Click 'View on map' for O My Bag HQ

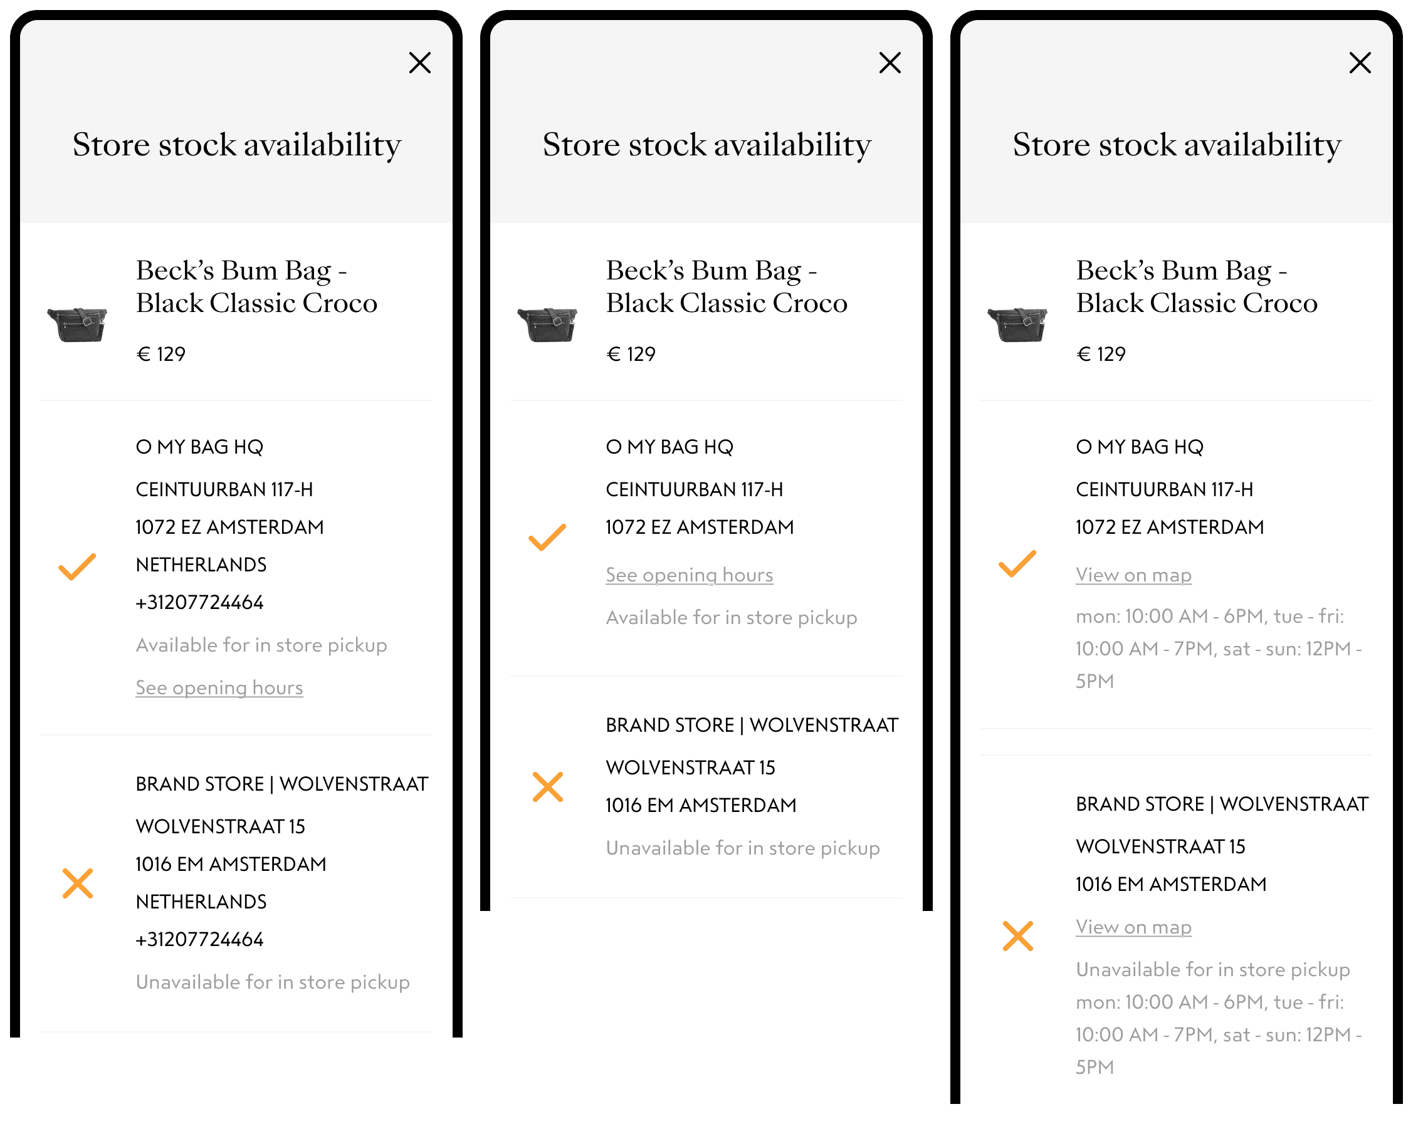click(1133, 575)
